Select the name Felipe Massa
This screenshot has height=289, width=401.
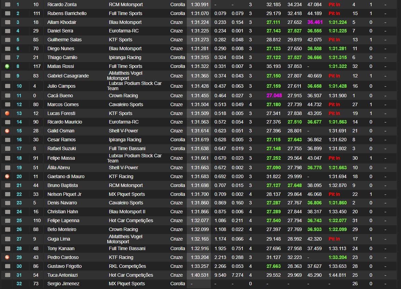(x=61, y=158)
